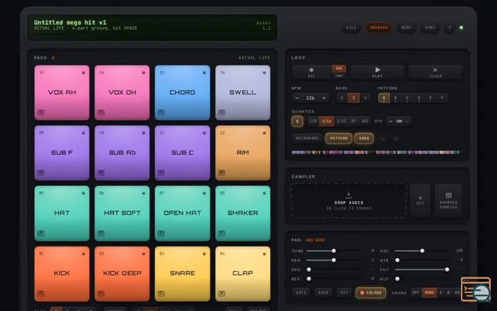This screenshot has height=311, width=497.
Task: Adjust the DLY delay slider
Action: pyautogui.click(x=422, y=279)
